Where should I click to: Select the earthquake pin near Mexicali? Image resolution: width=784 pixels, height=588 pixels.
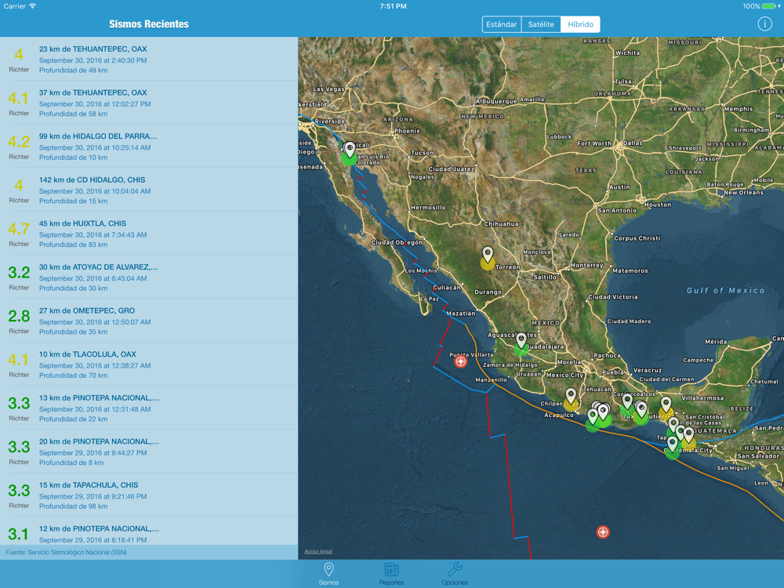pos(350,149)
